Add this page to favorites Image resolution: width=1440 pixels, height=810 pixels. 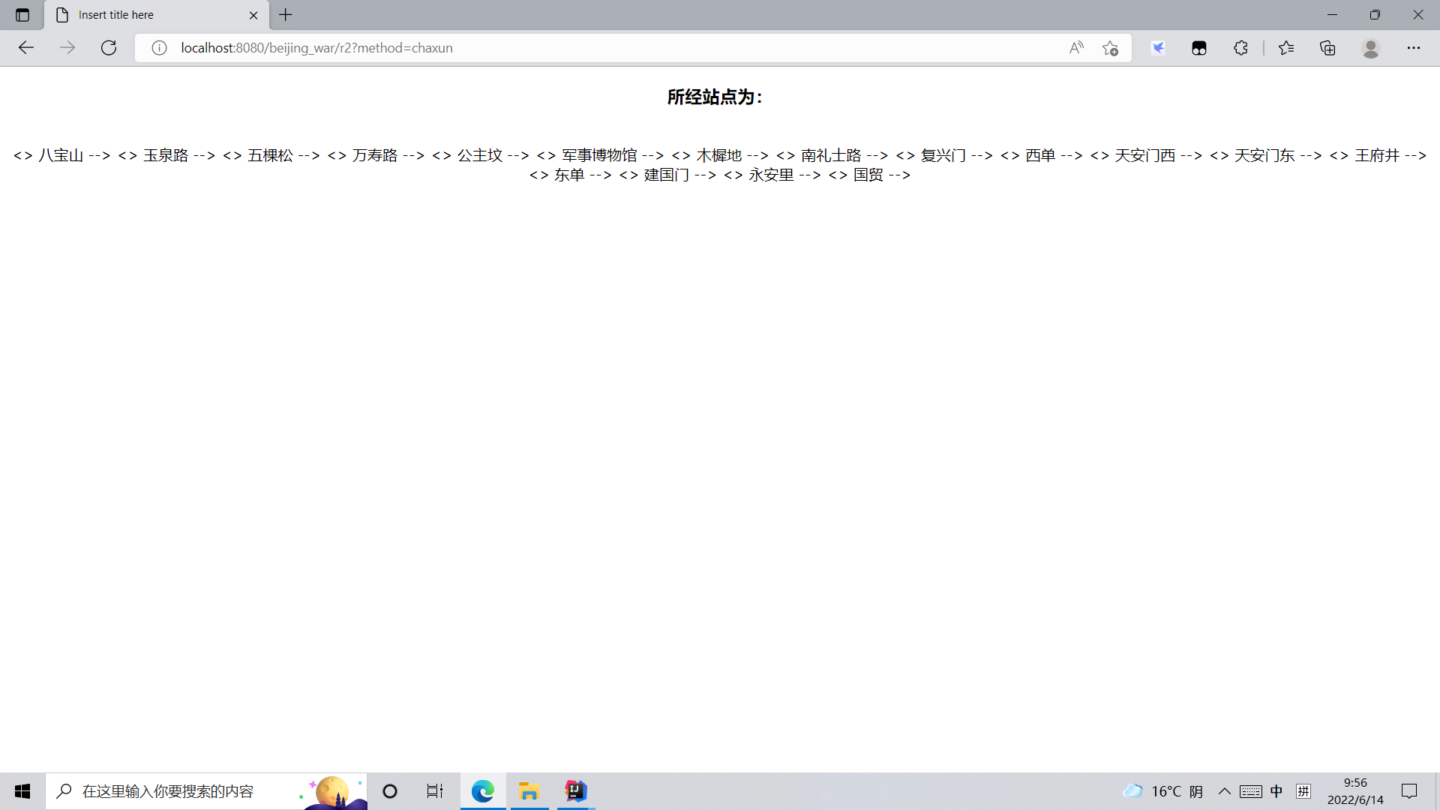1111,48
